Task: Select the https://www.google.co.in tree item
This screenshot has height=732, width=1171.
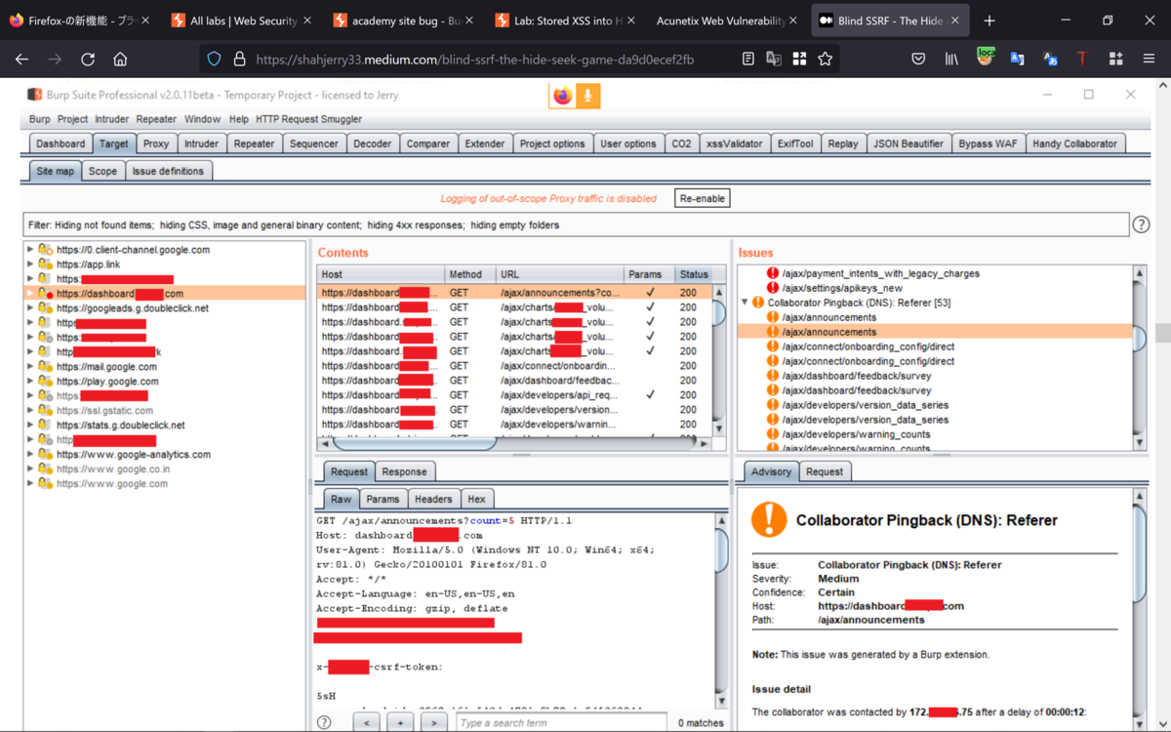Action: [x=112, y=469]
